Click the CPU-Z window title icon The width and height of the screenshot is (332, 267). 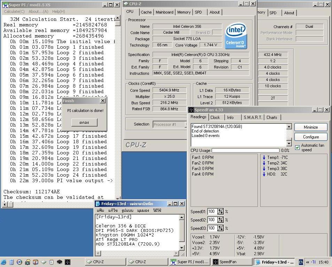[126, 3]
